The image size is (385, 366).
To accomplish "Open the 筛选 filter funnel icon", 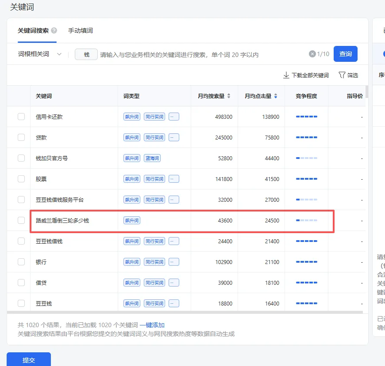I will 342,75.
